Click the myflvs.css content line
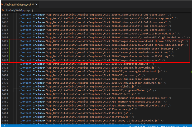The height and width of the screenshot is (128, 193). coord(95,106)
